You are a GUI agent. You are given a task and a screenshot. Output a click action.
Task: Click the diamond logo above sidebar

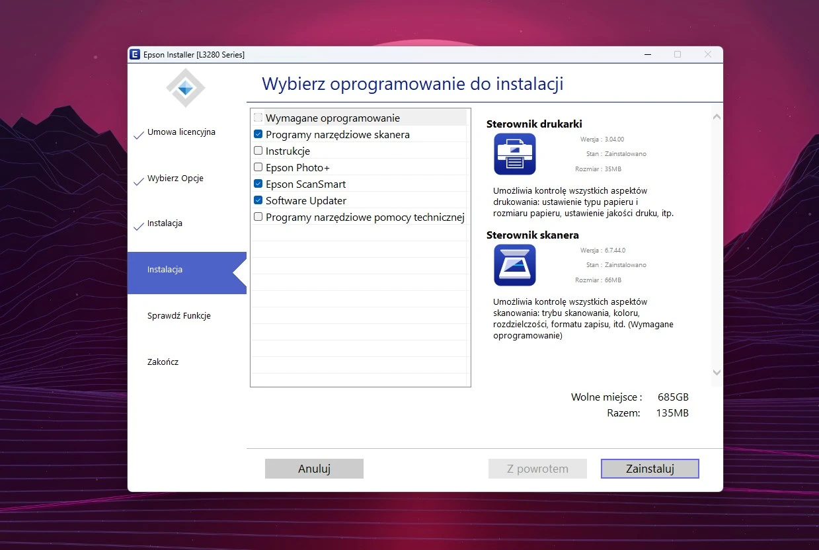pos(186,88)
